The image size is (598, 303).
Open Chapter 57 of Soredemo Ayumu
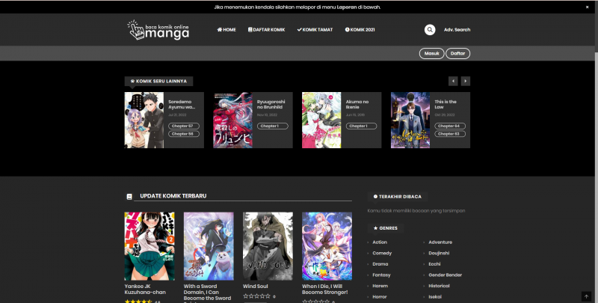(x=182, y=126)
